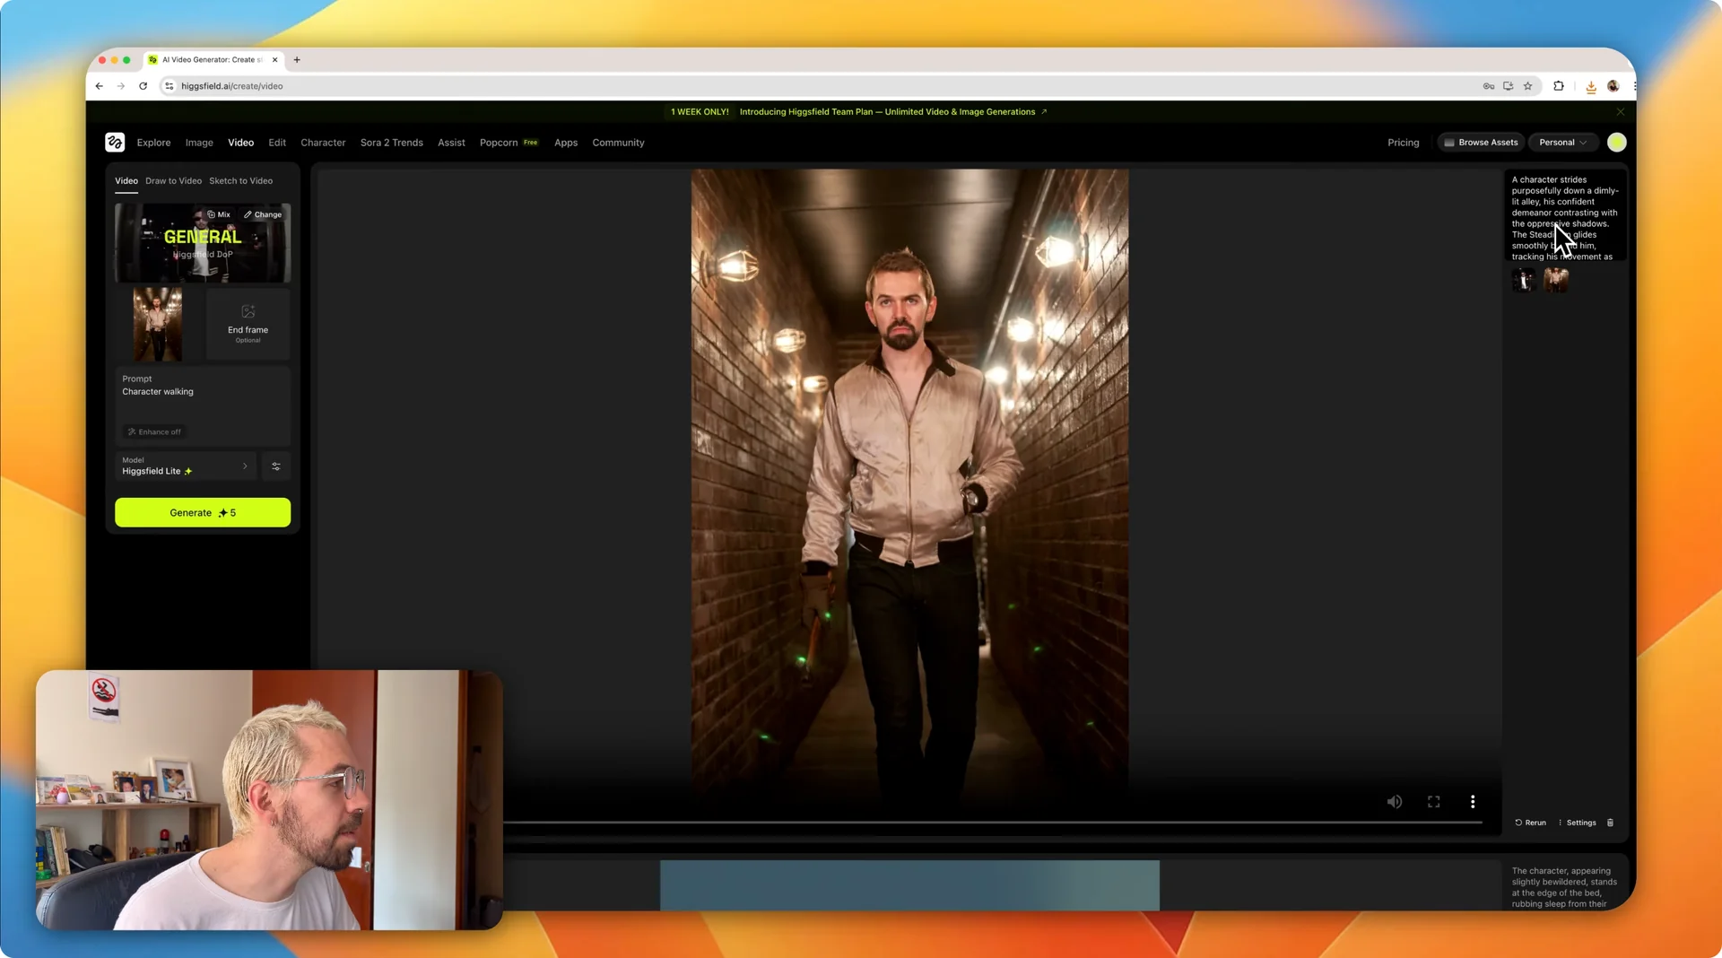Screen dimensions: 1722x958
Task: Bookmark page with star icon
Action: click(x=1528, y=86)
